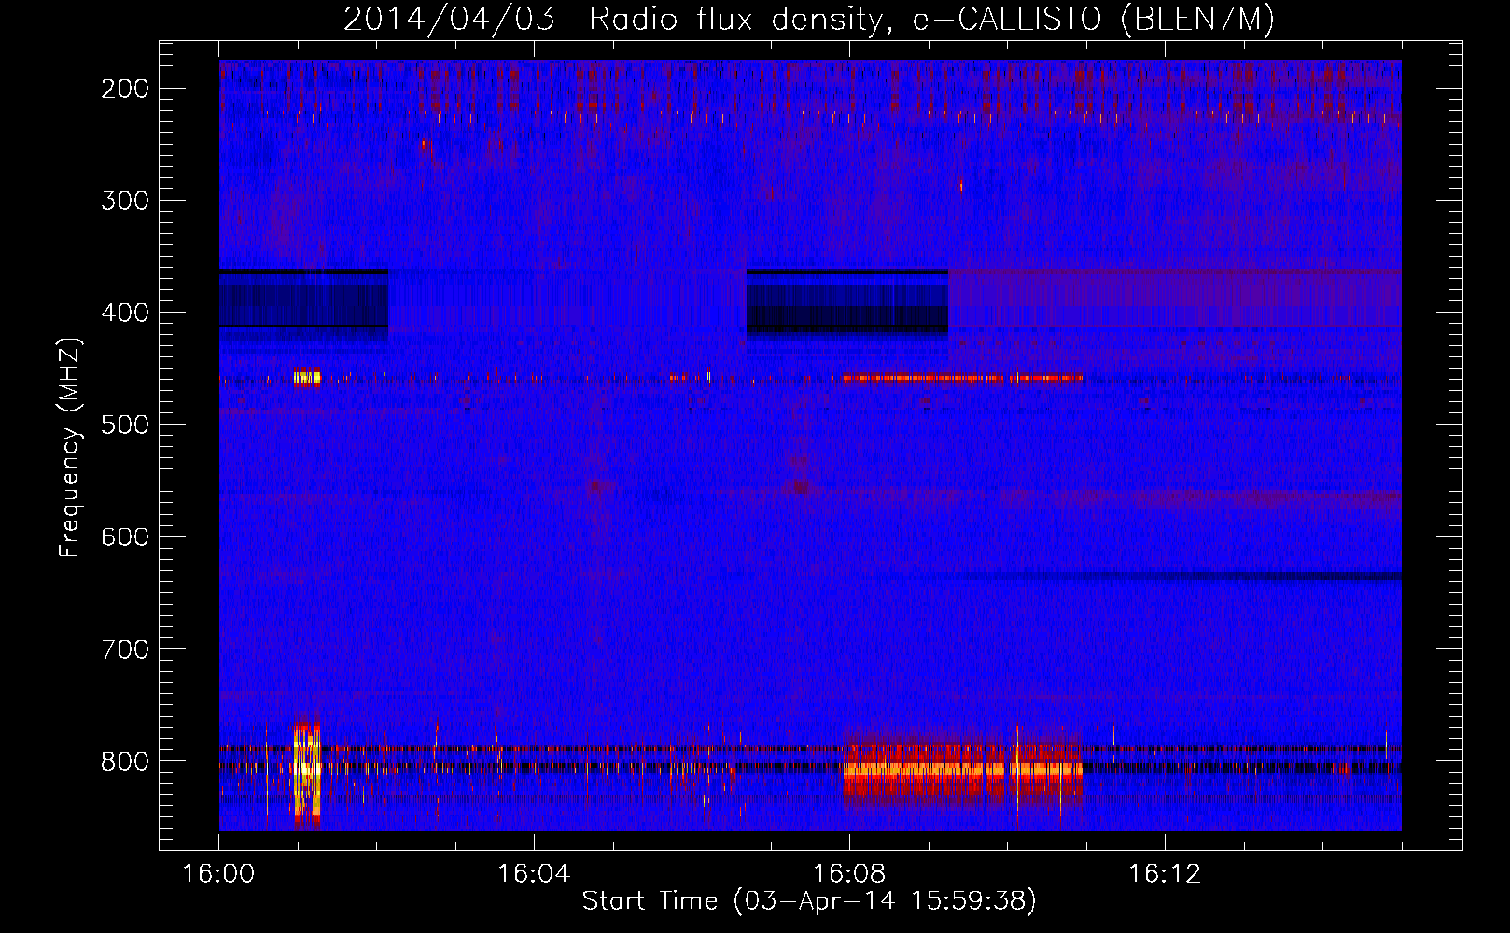Click the bright yellow burst near 800 MHz at 16:01
1510x933 pixels.
(307, 773)
